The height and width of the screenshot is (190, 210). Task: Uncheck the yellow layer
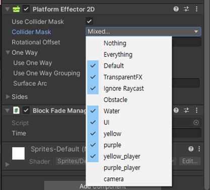click(x=129, y=134)
